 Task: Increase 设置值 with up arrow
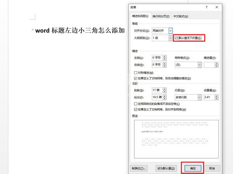217,96
